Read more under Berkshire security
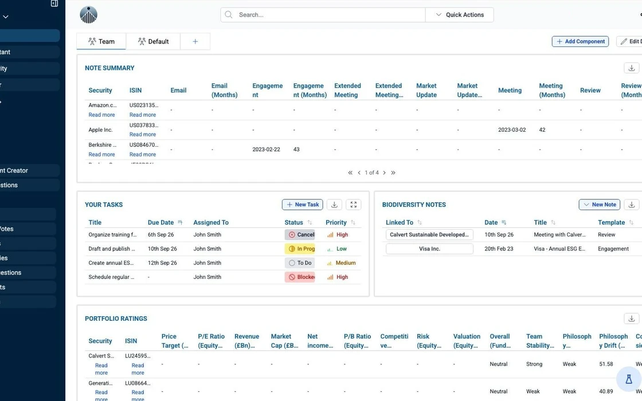The image size is (642, 401). [101, 154]
